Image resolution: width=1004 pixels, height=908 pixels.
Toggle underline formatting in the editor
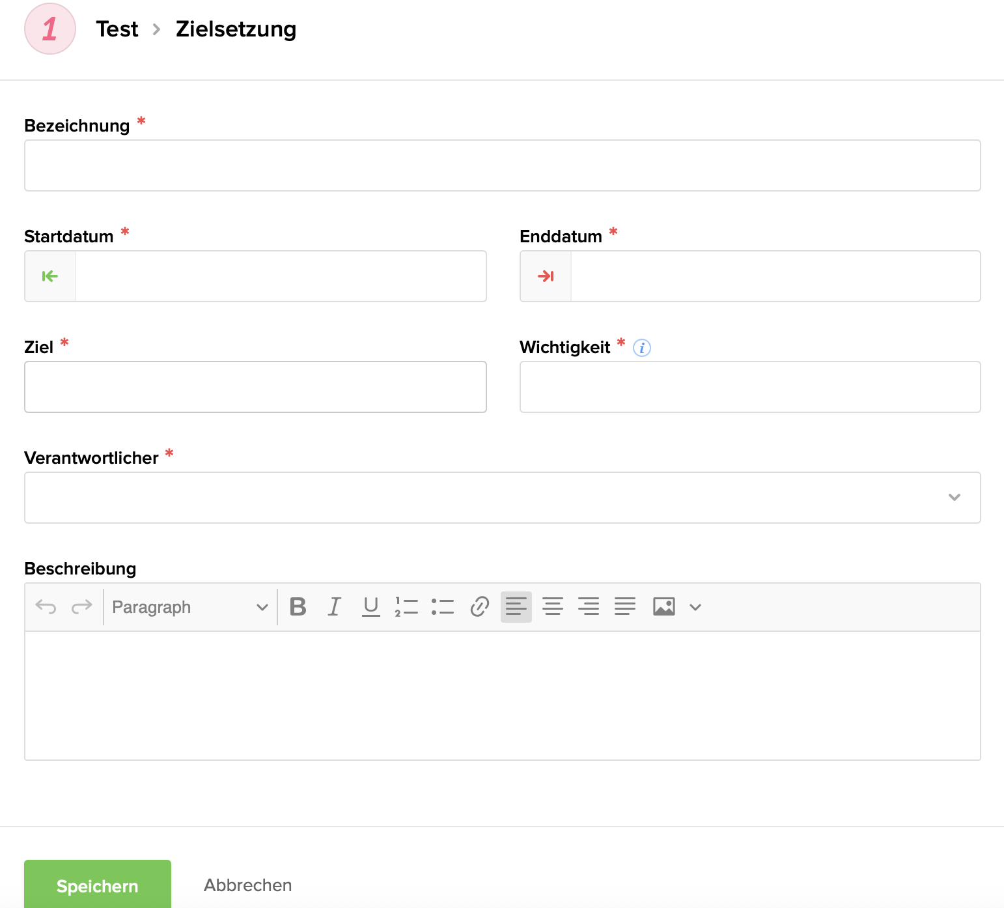click(370, 606)
